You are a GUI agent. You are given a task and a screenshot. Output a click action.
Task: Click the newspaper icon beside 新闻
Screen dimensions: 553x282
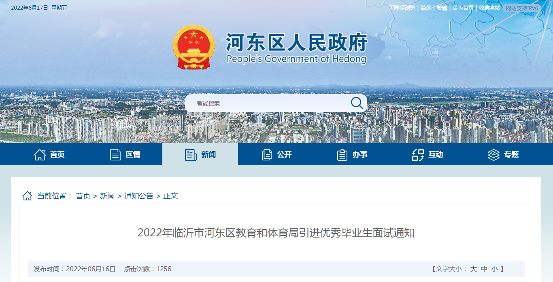click(x=191, y=154)
